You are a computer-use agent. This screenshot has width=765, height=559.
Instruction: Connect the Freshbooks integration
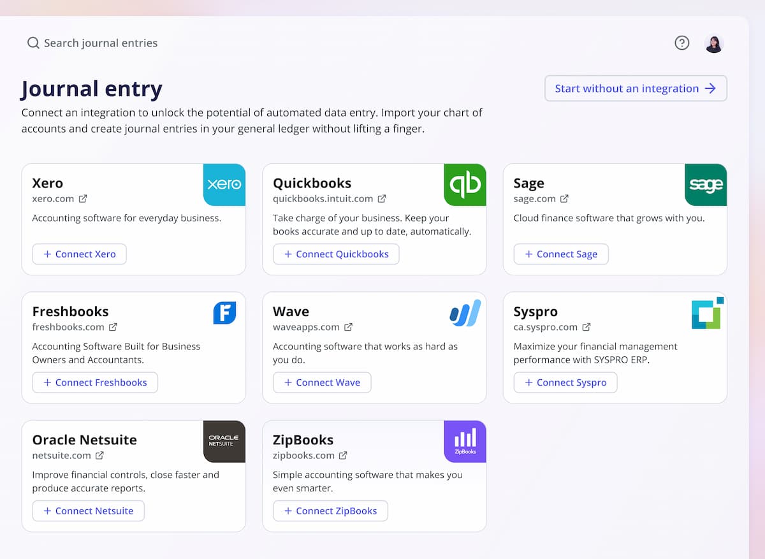(x=95, y=382)
